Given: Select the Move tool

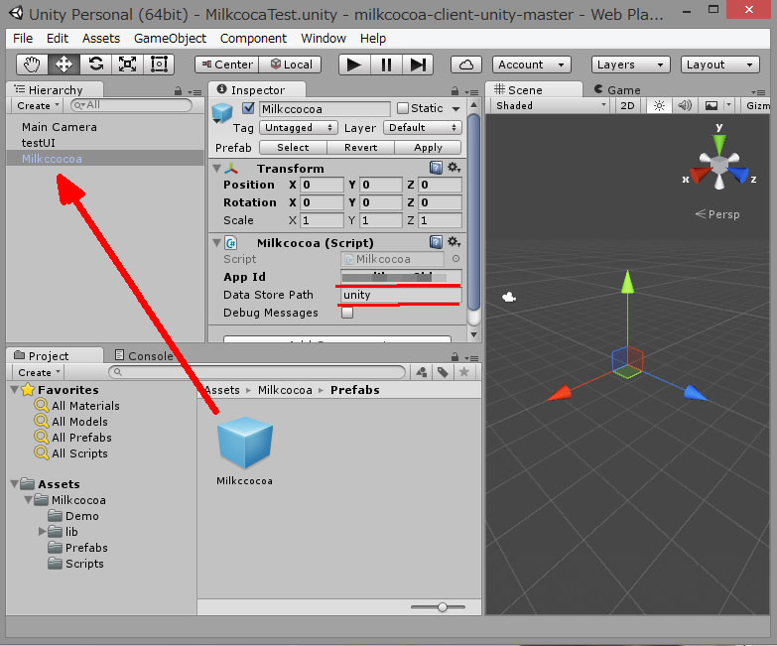Looking at the screenshot, I should [64, 65].
